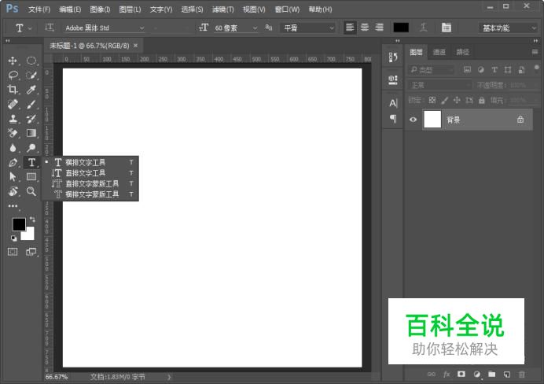Open the 基本功能 workspace dropdown
The width and height of the screenshot is (544, 384).
(506, 28)
